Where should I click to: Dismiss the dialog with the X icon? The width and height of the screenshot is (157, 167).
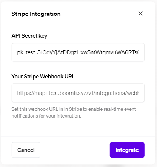(140, 14)
